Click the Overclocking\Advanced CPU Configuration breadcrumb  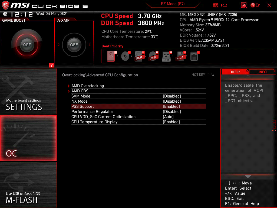[x=100, y=75]
